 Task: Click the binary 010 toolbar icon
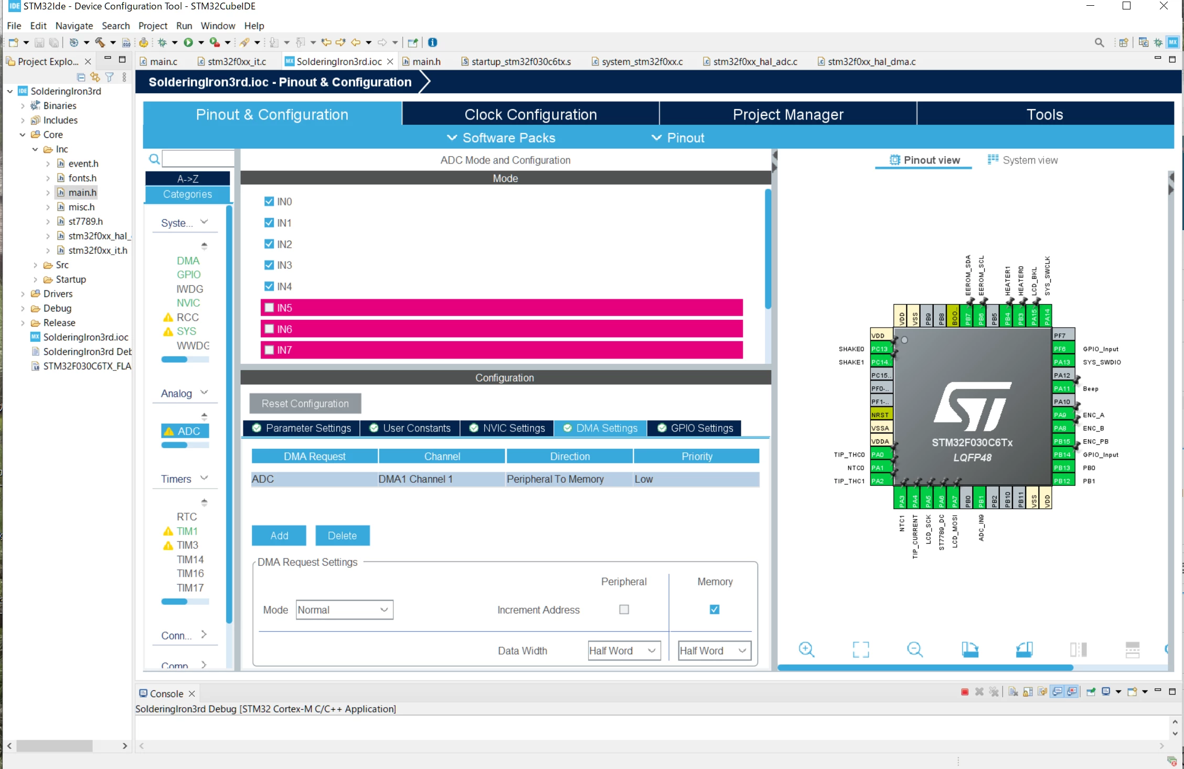(126, 42)
